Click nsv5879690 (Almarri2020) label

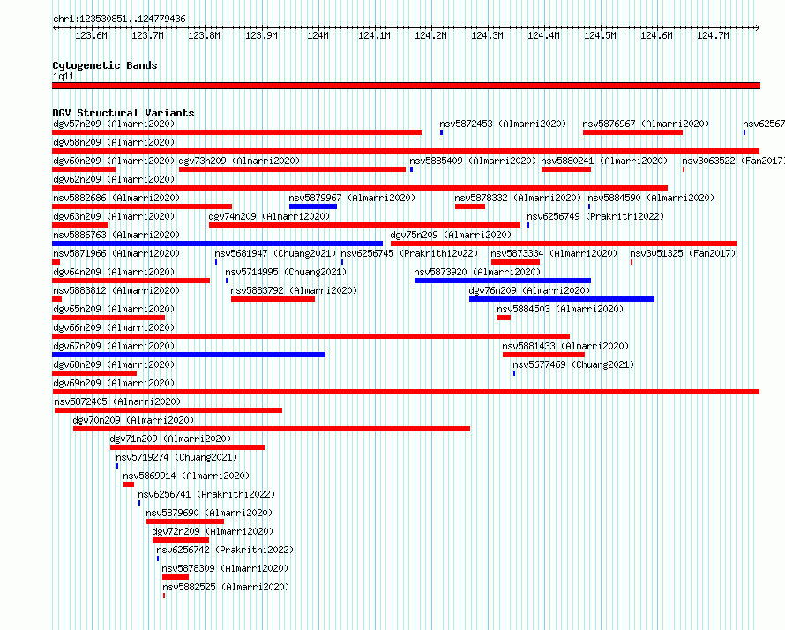(209, 513)
